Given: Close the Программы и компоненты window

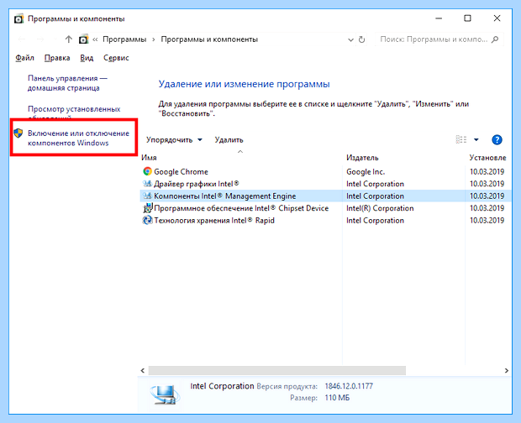Looking at the screenshot, I should tap(497, 18).
